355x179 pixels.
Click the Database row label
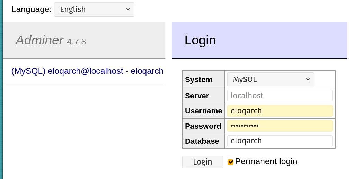point(204,141)
